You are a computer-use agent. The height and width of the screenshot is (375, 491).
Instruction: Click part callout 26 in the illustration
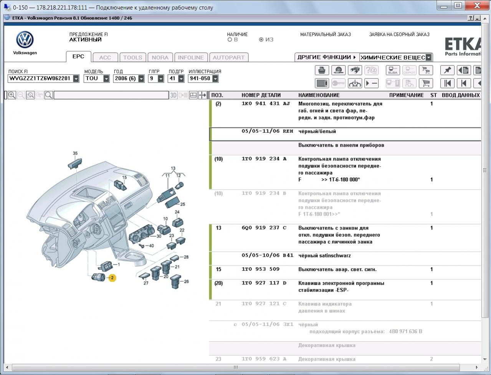[x=187, y=281]
